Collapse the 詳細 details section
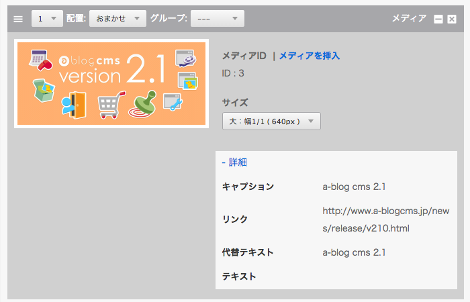The width and height of the screenshot is (470, 302). click(x=234, y=162)
